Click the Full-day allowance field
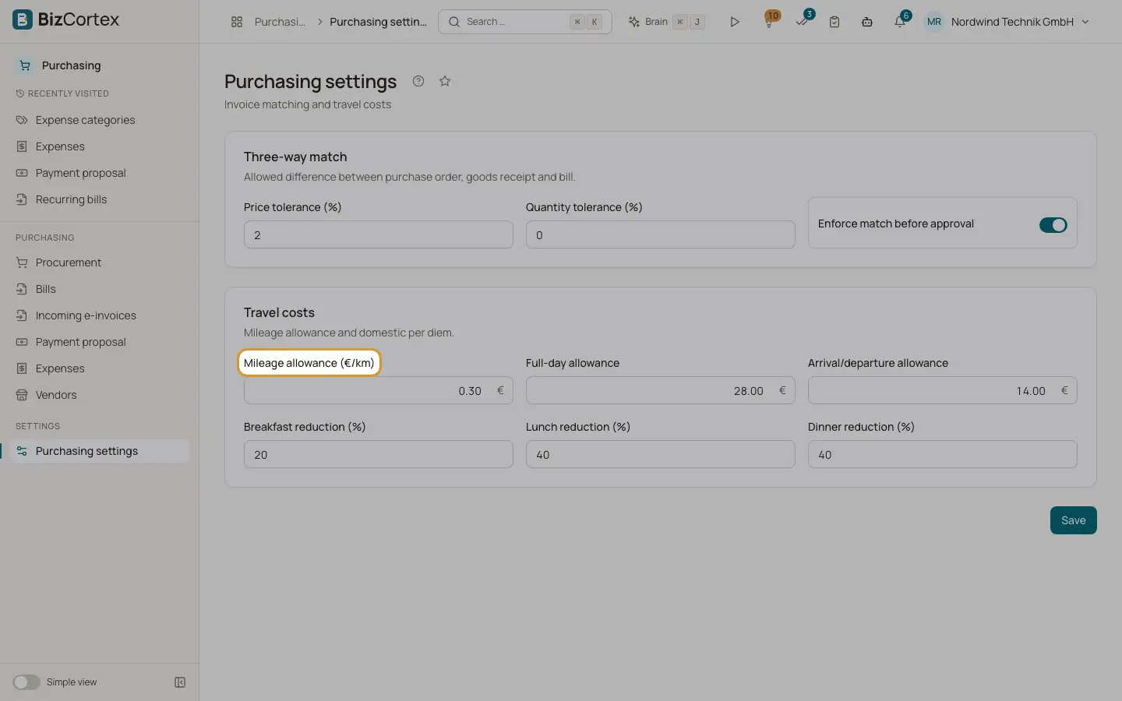 [x=661, y=390]
